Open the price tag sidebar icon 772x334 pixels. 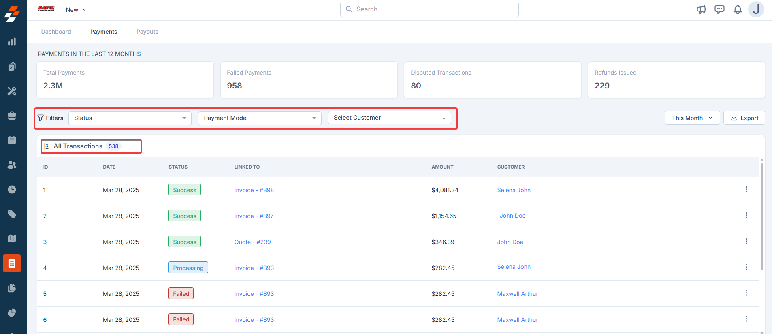(x=12, y=214)
